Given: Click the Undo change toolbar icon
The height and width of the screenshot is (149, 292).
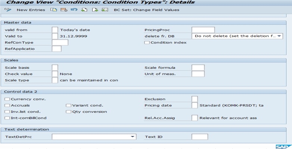Looking at the screenshot, I should click(74, 10).
